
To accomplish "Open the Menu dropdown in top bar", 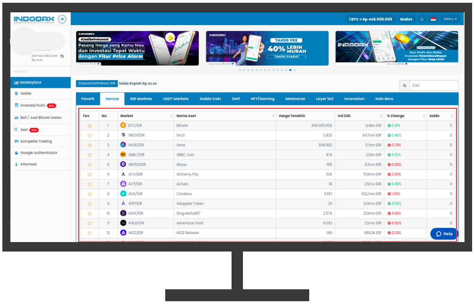I will (x=450, y=19).
